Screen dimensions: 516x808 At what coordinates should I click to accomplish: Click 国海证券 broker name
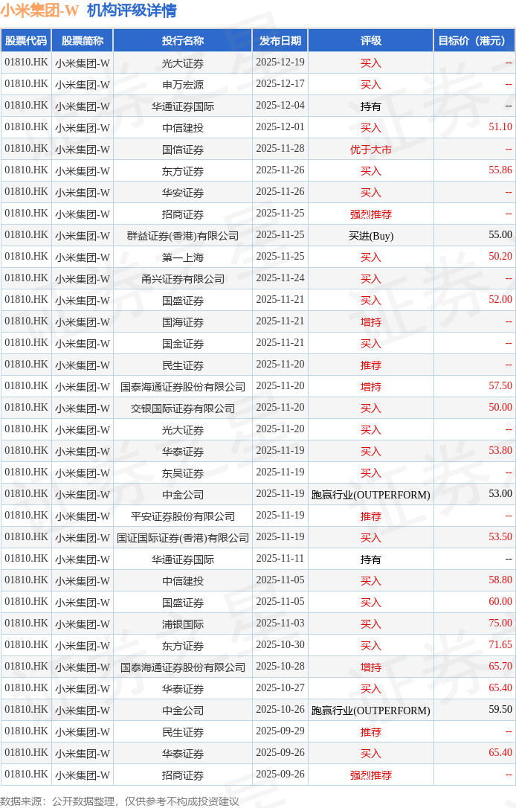[x=183, y=323]
